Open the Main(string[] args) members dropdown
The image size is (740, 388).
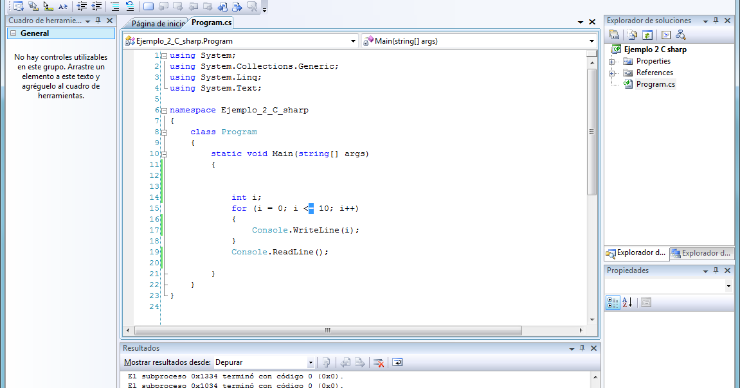click(x=591, y=40)
